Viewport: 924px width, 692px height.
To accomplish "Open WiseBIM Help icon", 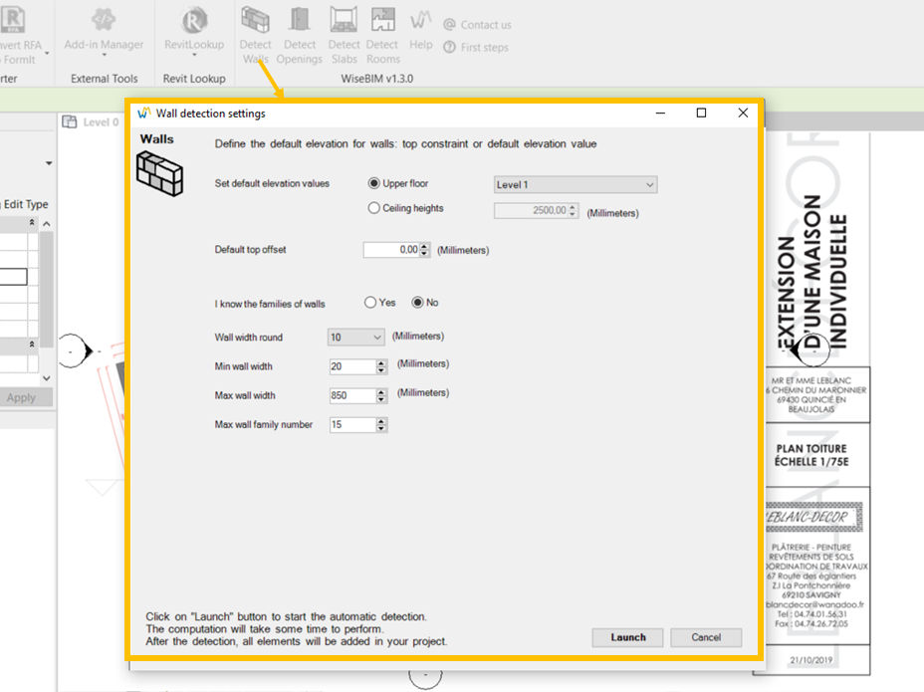I will point(421,21).
